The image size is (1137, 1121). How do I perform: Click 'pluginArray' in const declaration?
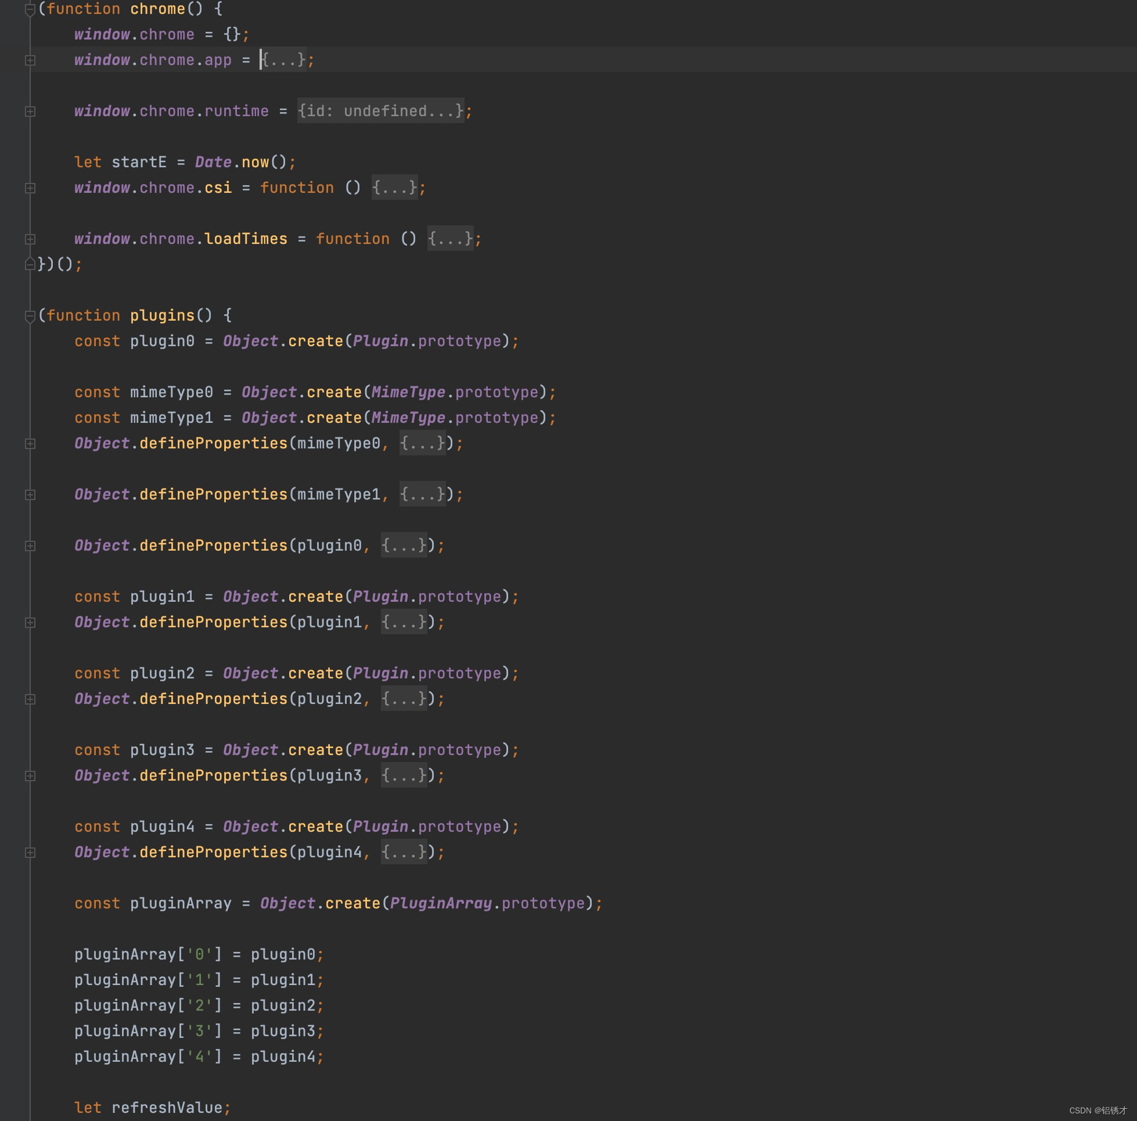pyautogui.click(x=181, y=904)
